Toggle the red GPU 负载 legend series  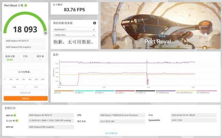tap(125, 92)
